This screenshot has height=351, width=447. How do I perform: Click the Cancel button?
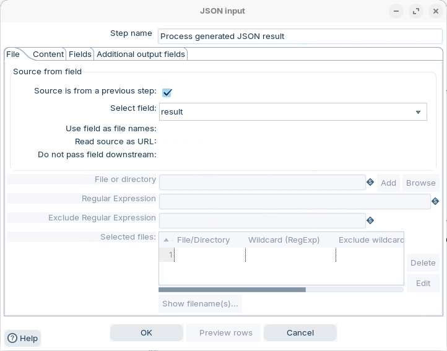(300, 332)
